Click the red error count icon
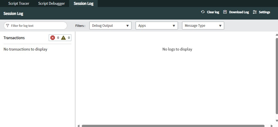The width and height of the screenshot is (278, 127). coord(53,38)
